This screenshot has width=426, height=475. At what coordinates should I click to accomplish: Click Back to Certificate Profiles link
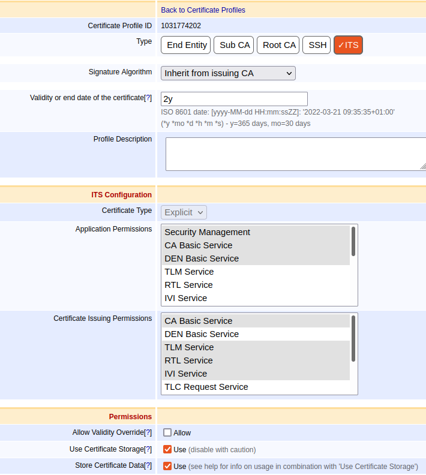[x=203, y=10]
